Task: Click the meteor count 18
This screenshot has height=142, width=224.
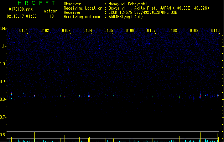Action: 52,16
